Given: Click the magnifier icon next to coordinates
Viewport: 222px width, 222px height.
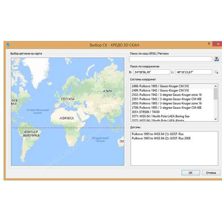Looking at the screenshot, I should click(216, 72).
